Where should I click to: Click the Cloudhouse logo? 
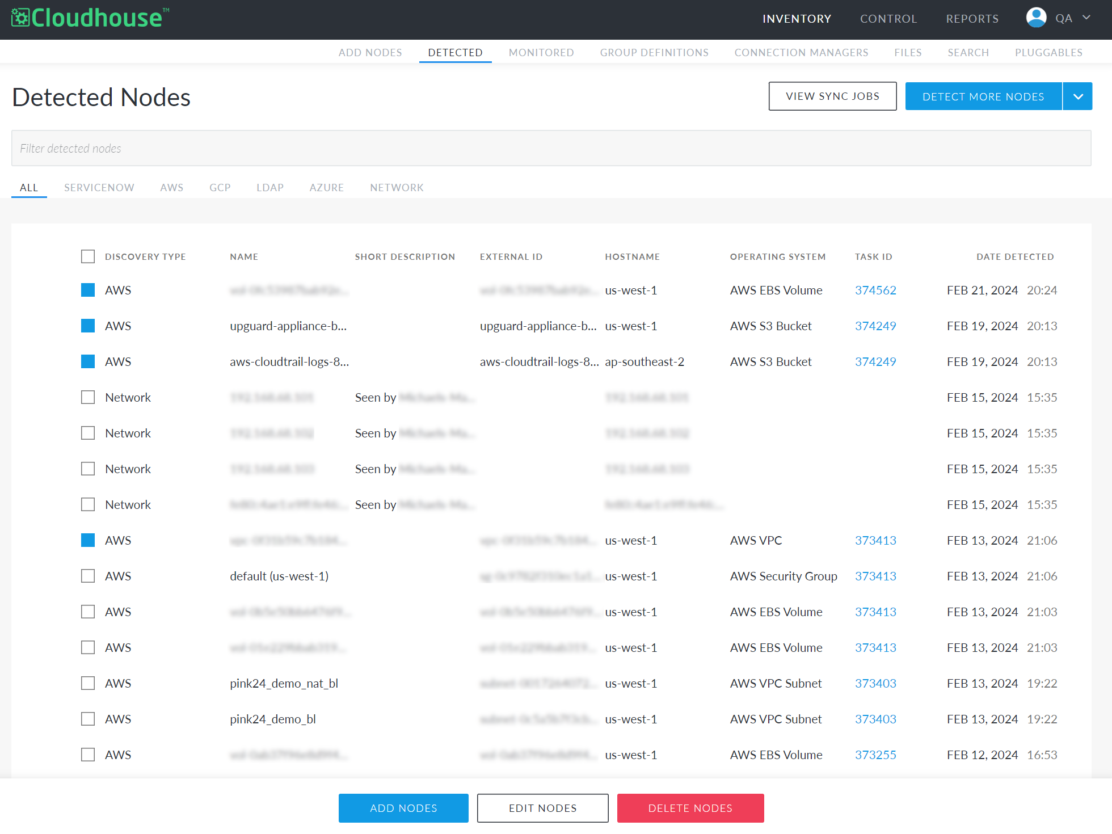[90, 18]
